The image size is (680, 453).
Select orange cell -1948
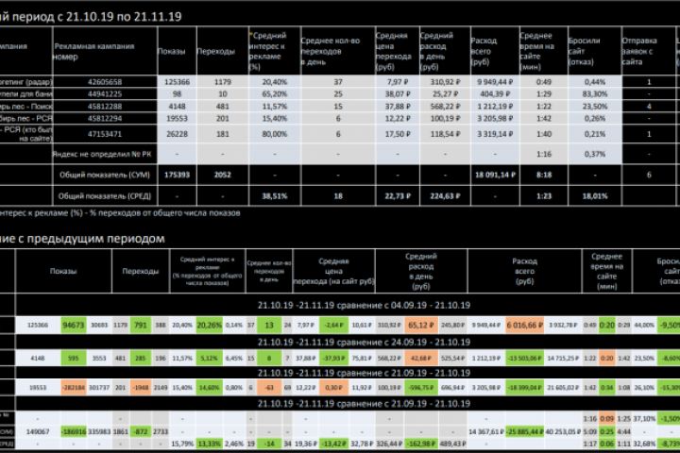[x=141, y=388]
